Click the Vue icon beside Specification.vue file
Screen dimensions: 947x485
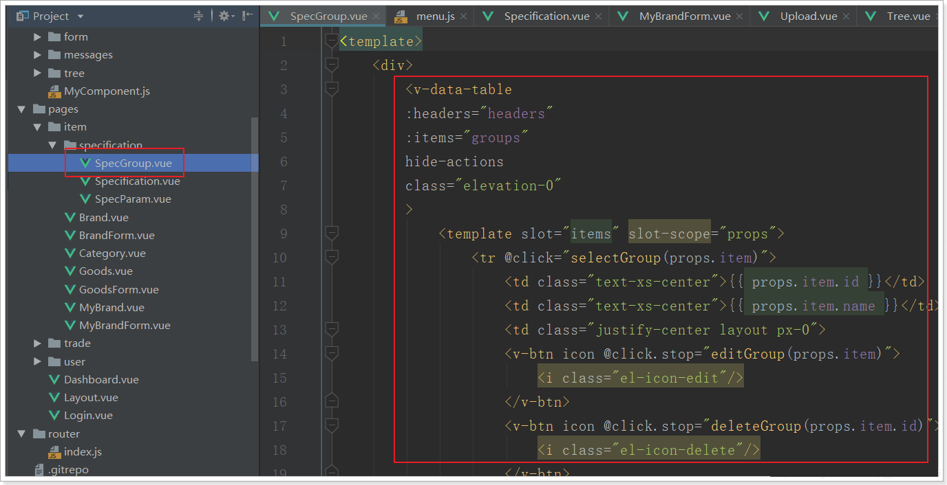pos(85,181)
